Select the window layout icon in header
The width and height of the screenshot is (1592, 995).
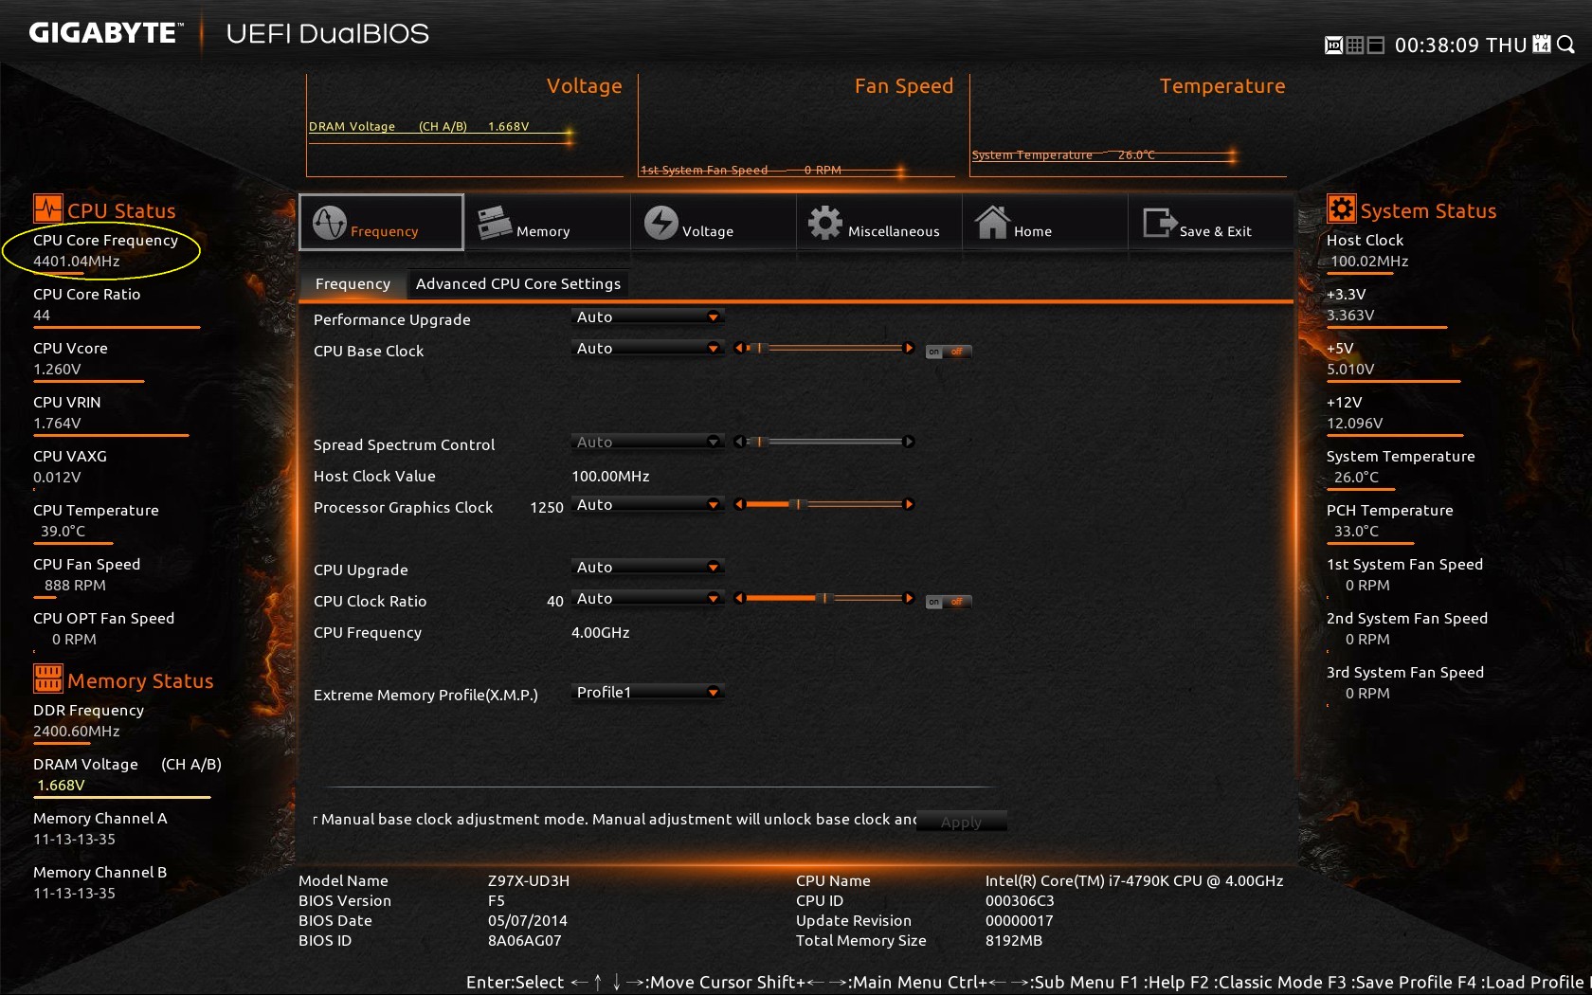click(x=1376, y=45)
